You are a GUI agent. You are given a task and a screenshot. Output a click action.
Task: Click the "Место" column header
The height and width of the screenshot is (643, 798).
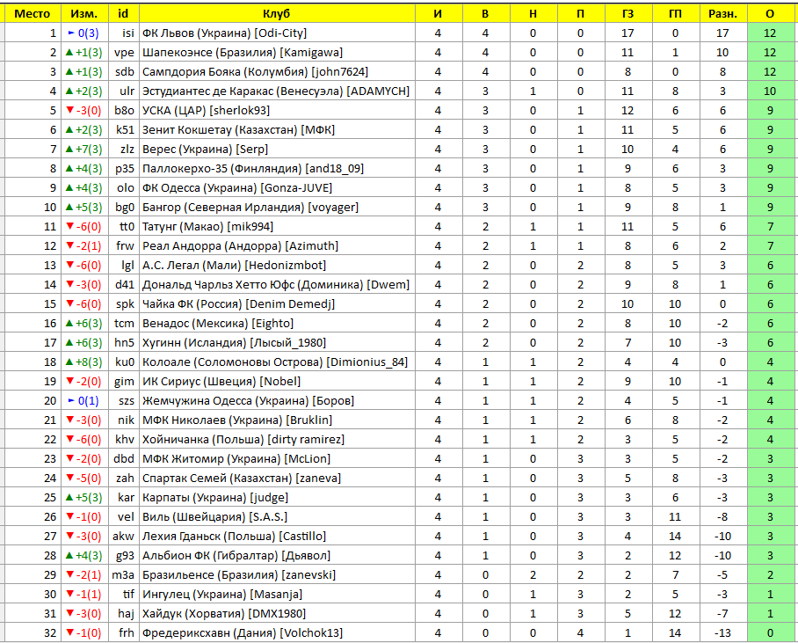pyautogui.click(x=33, y=14)
